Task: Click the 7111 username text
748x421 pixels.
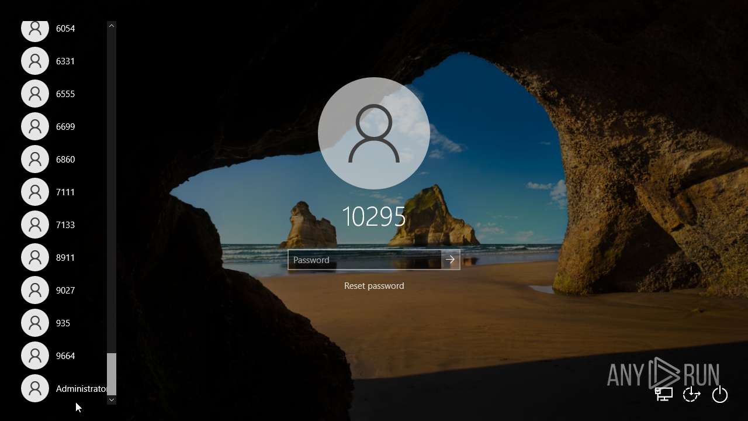Action: 65,192
